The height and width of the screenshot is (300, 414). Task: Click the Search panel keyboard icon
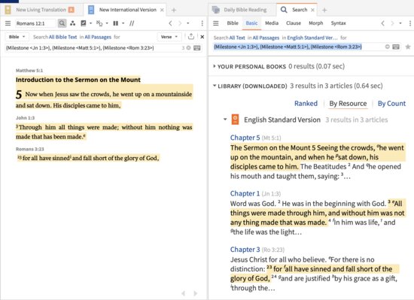coord(395,47)
